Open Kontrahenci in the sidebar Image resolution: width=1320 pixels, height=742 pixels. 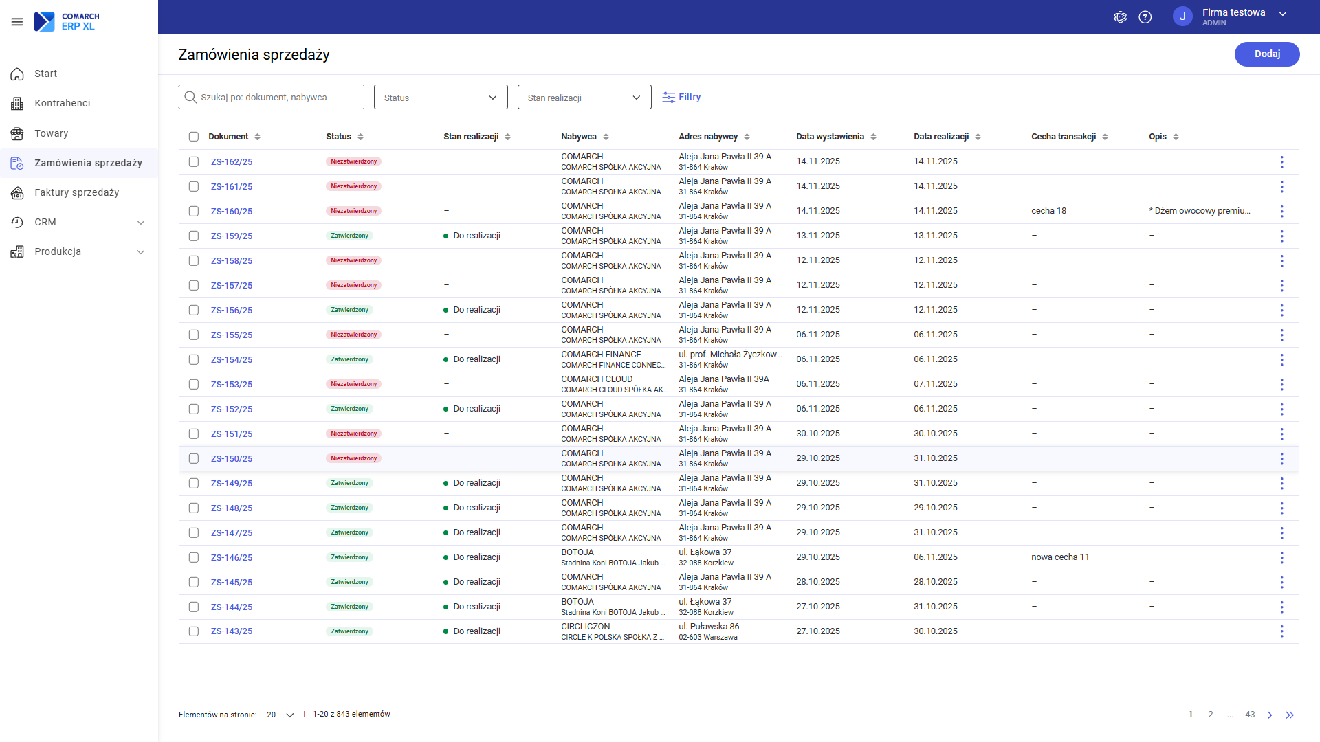63,103
